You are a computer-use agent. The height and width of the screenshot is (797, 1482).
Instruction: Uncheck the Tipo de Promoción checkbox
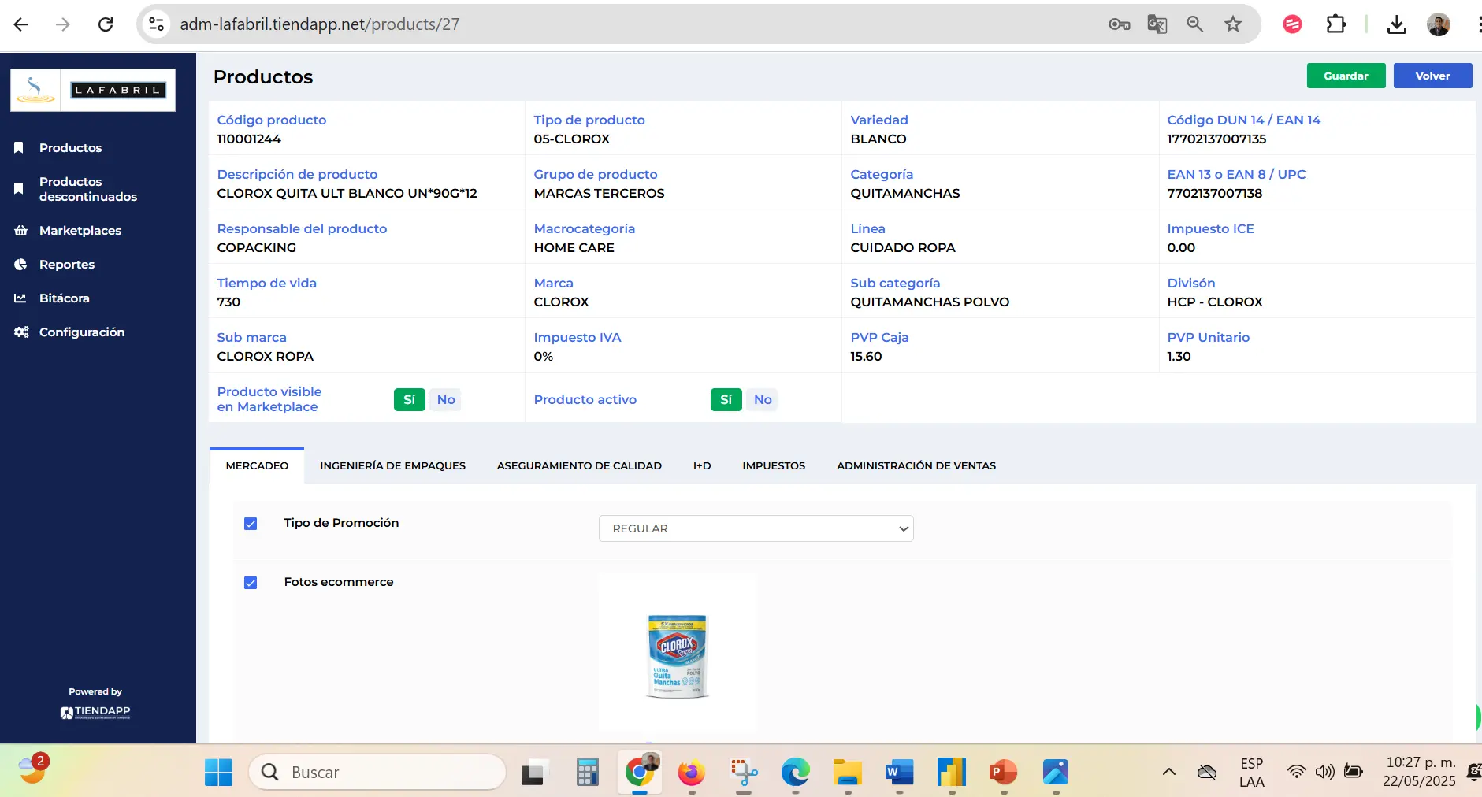251,524
